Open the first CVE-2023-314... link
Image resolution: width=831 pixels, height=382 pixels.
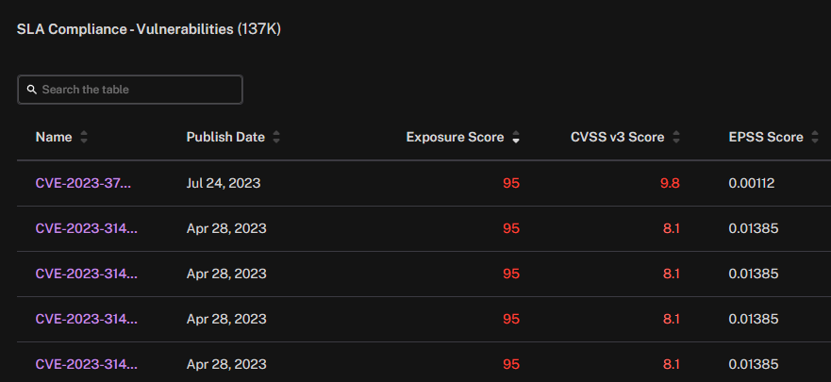tap(87, 228)
